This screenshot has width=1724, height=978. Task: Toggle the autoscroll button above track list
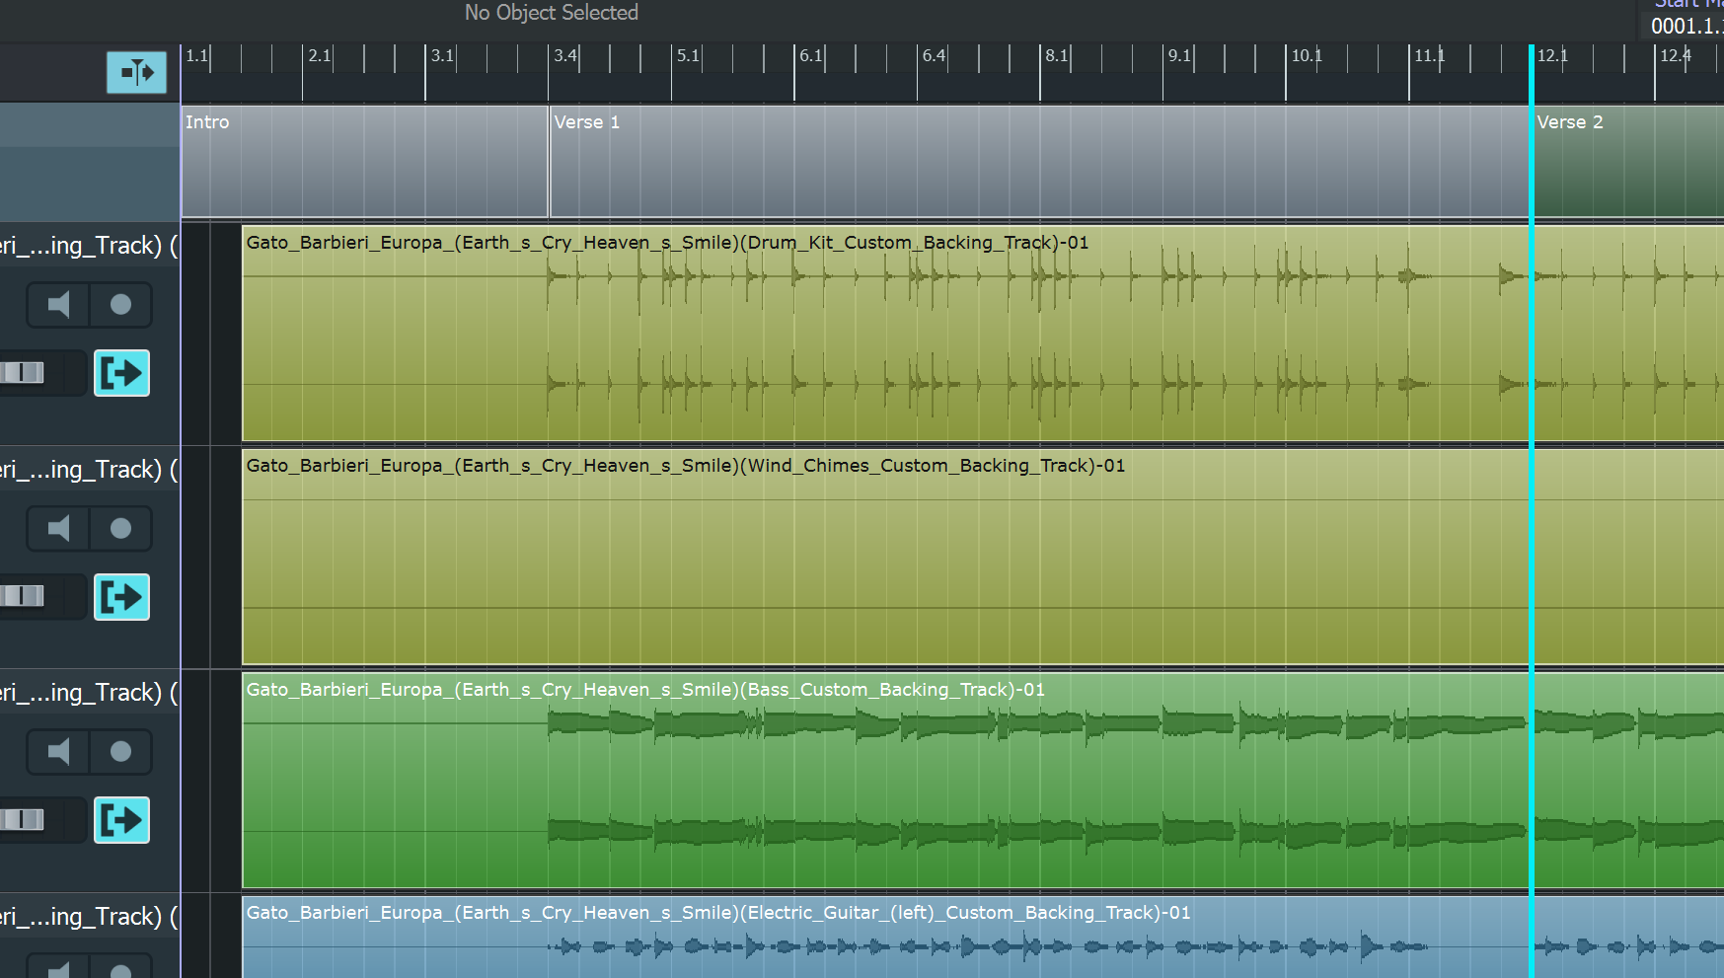[136, 72]
